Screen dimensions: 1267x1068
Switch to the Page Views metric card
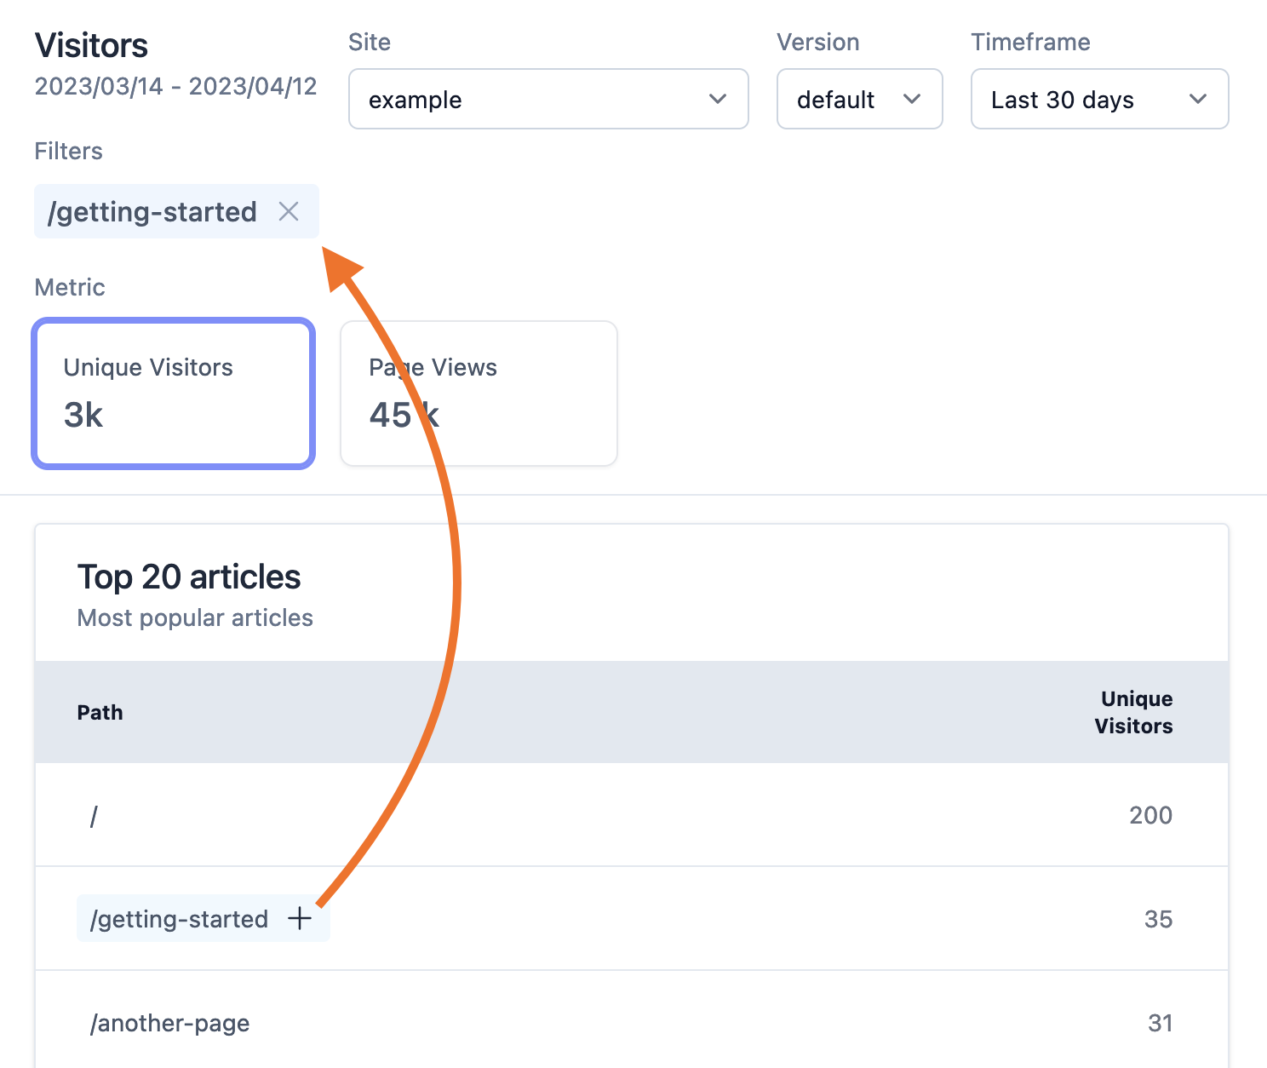click(479, 393)
